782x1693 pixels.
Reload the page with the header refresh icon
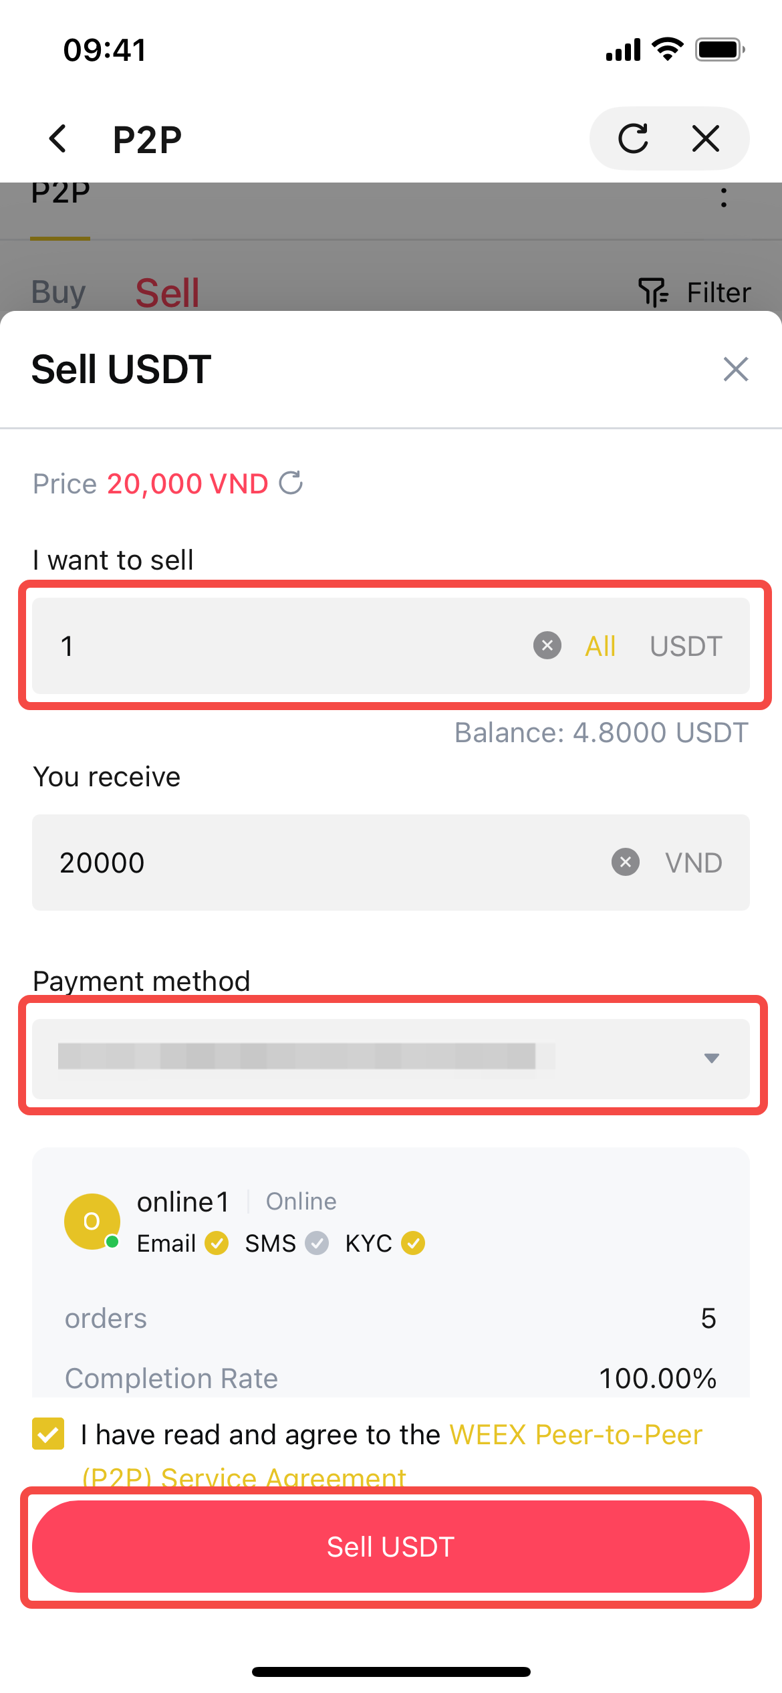633,139
